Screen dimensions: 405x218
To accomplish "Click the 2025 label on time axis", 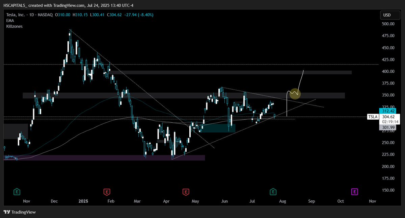I will 83,201.
